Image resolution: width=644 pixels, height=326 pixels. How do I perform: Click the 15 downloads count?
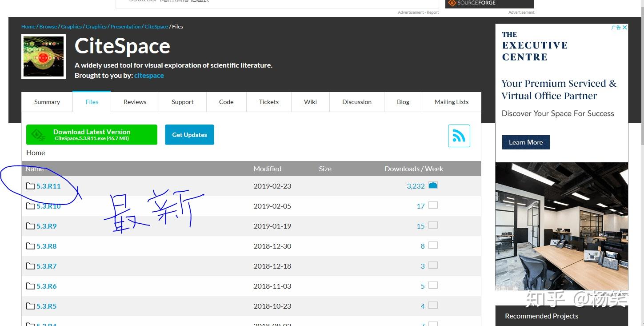(x=420, y=226)
